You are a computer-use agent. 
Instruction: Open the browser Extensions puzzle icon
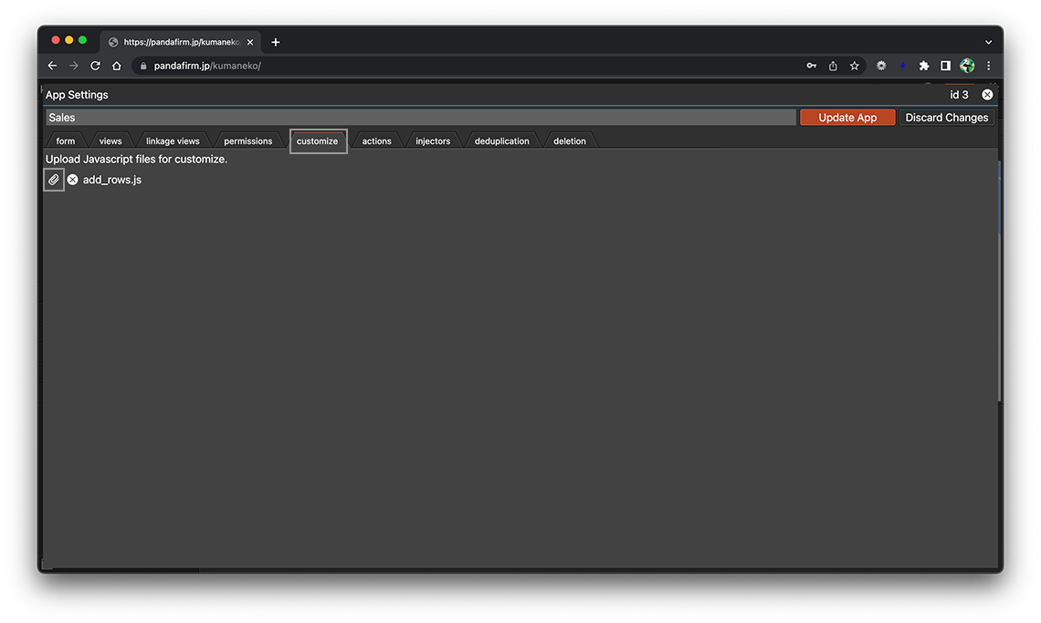[x=924, y=66]
